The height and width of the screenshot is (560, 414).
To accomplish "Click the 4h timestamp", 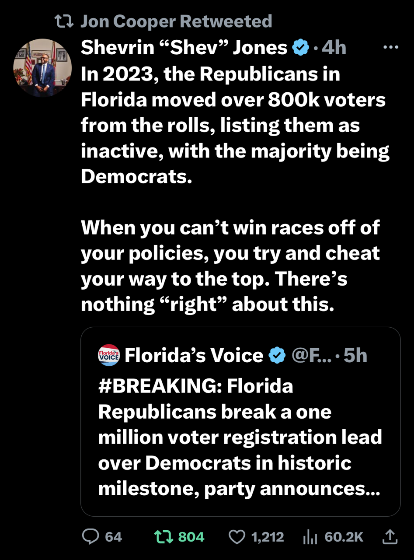I will click(x=334, y=48).
